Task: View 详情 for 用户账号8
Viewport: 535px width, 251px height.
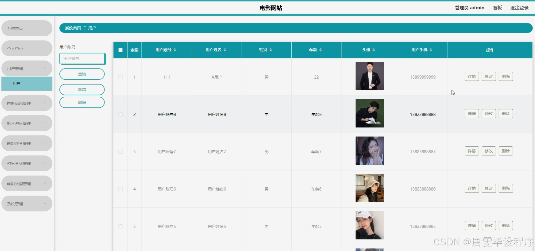Action: point(472,114)
